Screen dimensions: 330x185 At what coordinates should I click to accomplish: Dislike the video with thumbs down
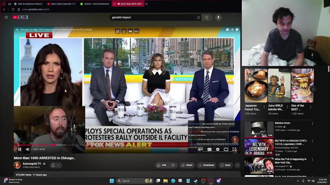point(173,165)
